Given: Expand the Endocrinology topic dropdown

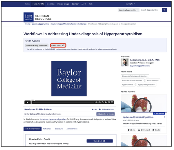Looking at the screenshot, I should click(153, 80).
